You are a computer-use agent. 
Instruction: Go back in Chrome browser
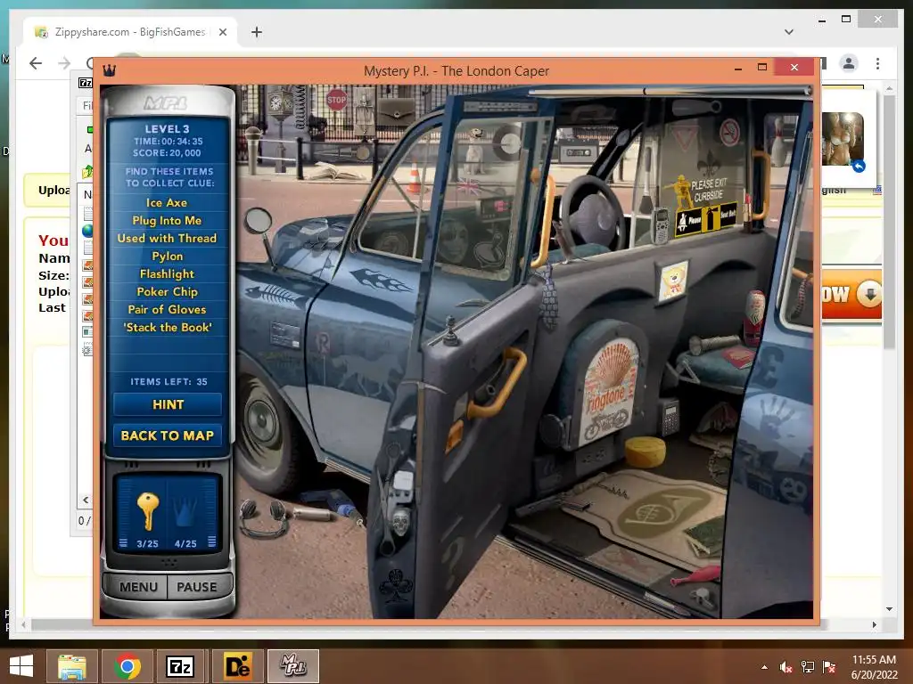[x=36, y=63]
